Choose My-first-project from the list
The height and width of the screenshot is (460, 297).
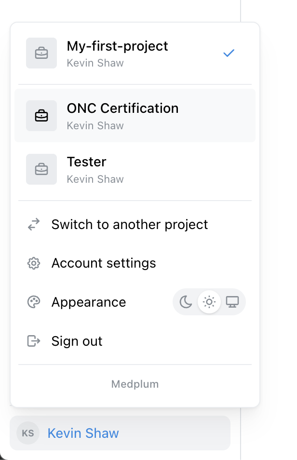[x=135, y=53]
